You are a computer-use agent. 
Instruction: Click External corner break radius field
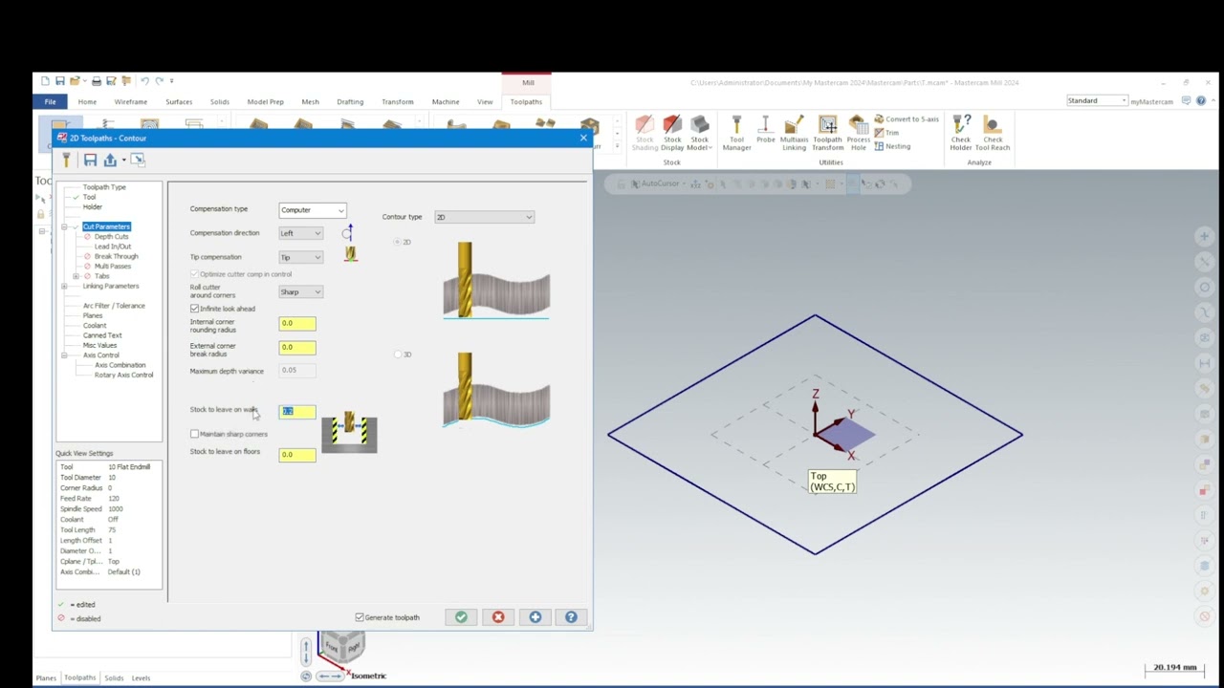tap(297, 348)
